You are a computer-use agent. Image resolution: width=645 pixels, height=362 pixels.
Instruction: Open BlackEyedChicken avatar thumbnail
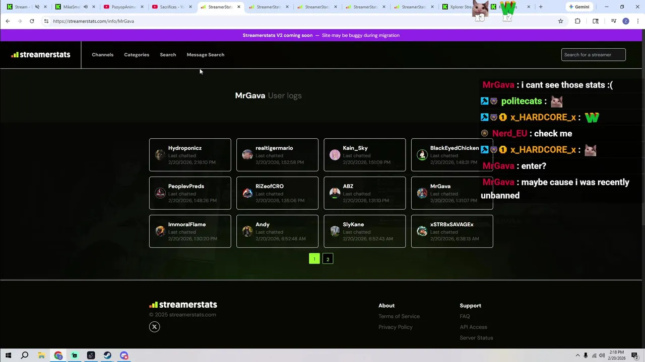(x=422, y=155)
